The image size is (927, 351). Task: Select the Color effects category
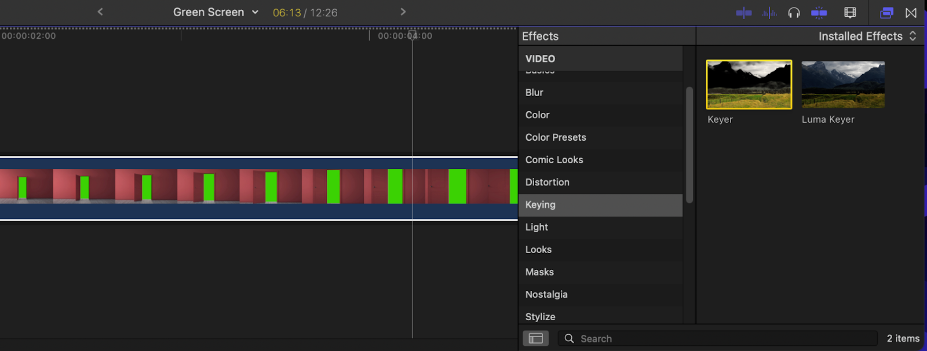600,115
